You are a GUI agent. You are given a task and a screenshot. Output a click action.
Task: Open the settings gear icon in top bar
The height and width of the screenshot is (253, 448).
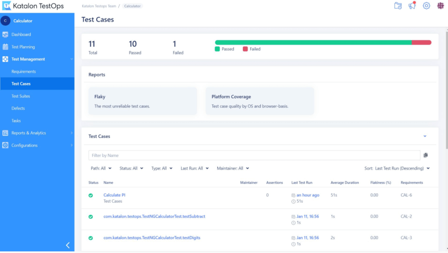point(426,6)
